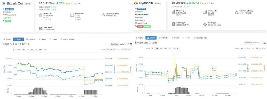Image resolution: width=267 pixels, height=99 pixels.
Task: Open hamburger menu on Nyancoin chart
Action: click(x=264, y=43)
